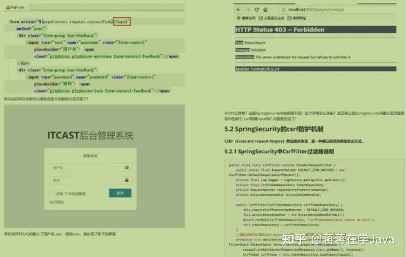
Task: Click the browser back arrow
Action: coord(238,10)
